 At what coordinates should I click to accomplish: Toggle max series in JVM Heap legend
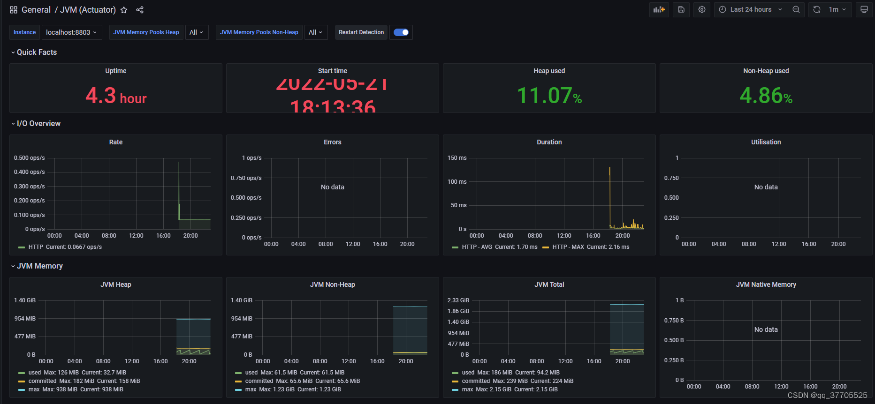(34, 389)
